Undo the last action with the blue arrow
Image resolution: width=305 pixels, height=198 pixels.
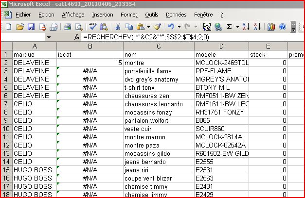[171, 26]
